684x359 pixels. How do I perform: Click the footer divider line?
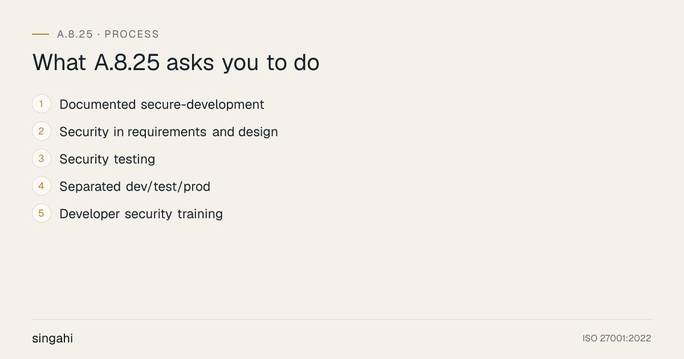(x=342, y=319)
